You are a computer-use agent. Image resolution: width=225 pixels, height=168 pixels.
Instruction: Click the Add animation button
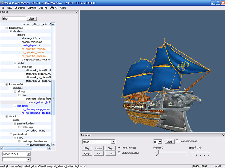click(170, 142)
